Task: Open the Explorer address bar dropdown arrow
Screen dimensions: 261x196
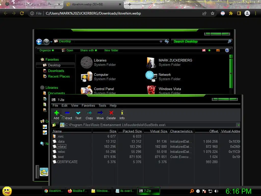Action: click(161, 42)
